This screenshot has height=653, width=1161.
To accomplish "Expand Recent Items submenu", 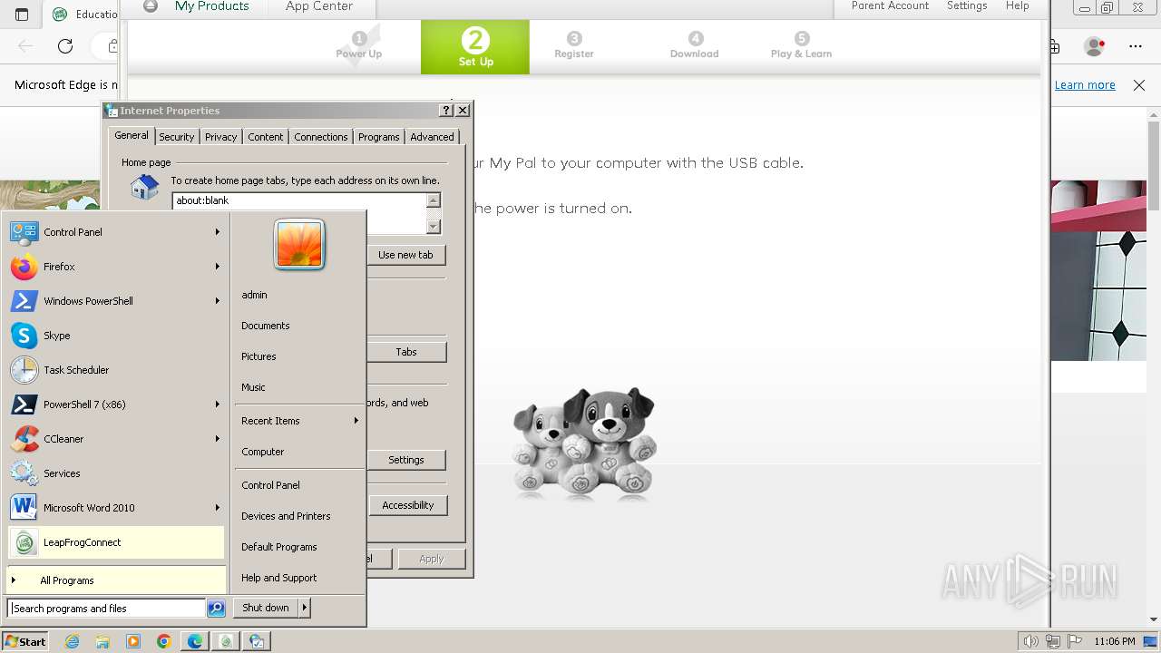I will (299, 421).
